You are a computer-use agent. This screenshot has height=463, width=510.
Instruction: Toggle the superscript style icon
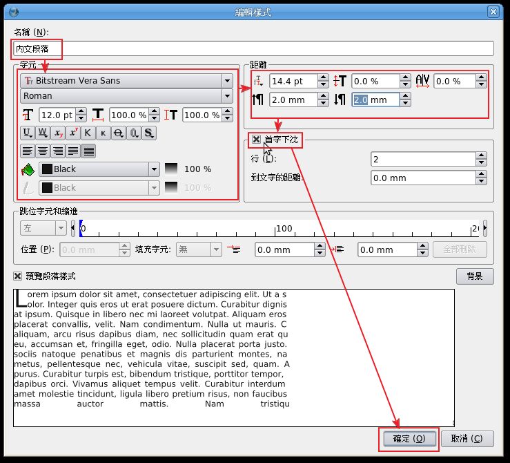coord(73,133)
